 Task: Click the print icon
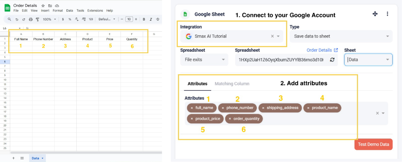pyautogui.click(x=31, y=19)
